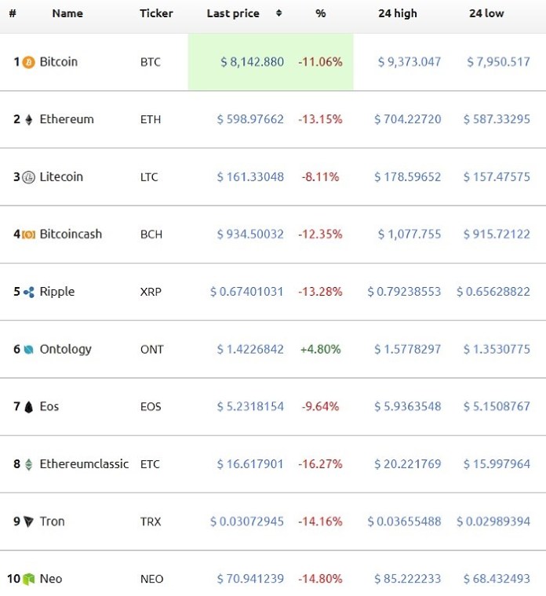This screenshot has height=596, width=546.
Task: Click the Ontology +4.80% change value
Action: click(x=320, y=350)
